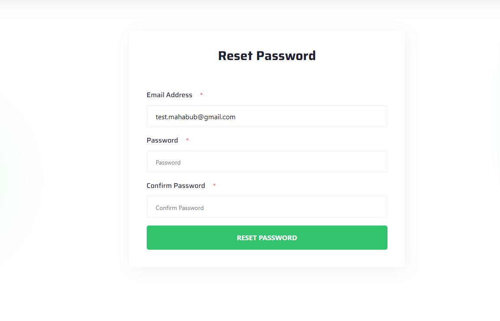Image resolution: width=500 pixels, height=321 pixels.
Task: Click the gray "Confirm Password" placeholder text
Action: [x=180, y=208]
